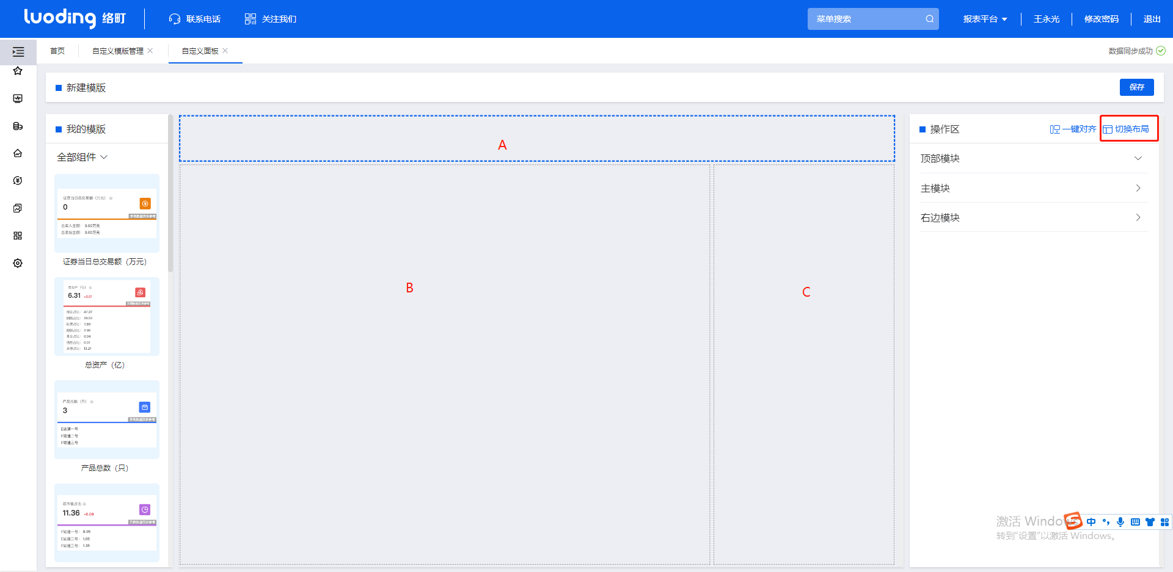Open the yen refresh sidebar icon

coord(18,181)
